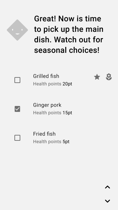Click the 'Health points' label under Fried fish
The image size is (118, 210).
pyautogui.click(x=47, y=141)
